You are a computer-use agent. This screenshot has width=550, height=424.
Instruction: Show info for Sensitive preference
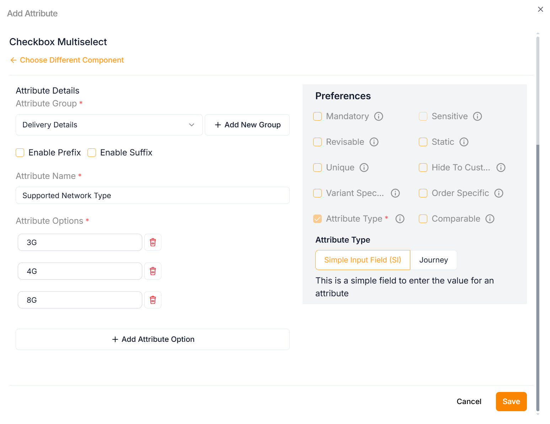[x=477, y=116]
